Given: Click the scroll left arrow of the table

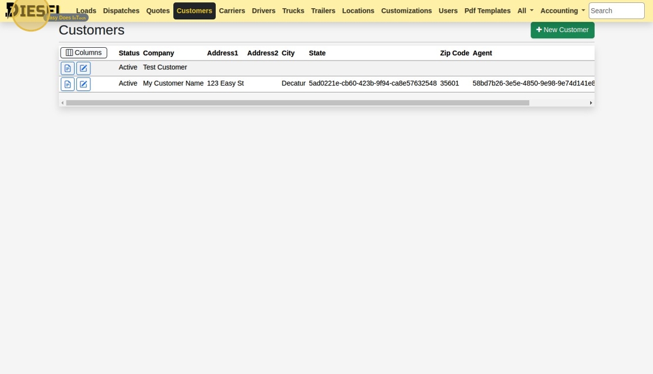Looking at the screenshot, I should [62, 103].
